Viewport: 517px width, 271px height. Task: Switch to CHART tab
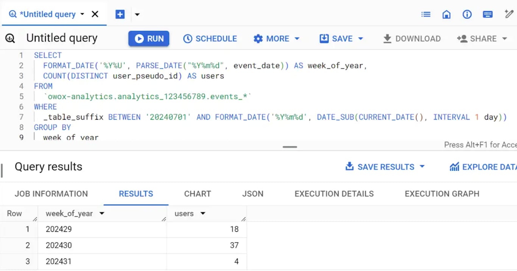[198, 194]
